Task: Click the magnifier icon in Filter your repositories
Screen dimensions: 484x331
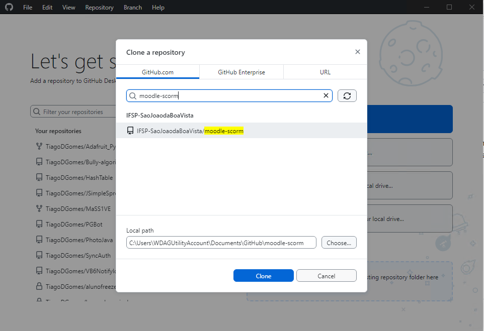Action: [37, 112]
